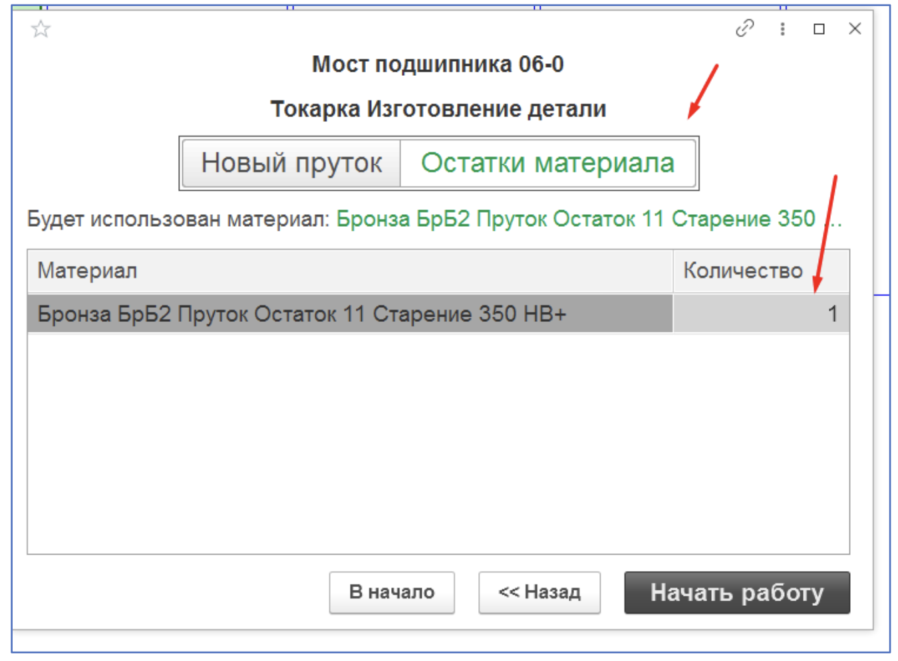Open the green Бронза БрБ2 material link
The width and height of the screenshot is (898, 661).
[575, 219]
